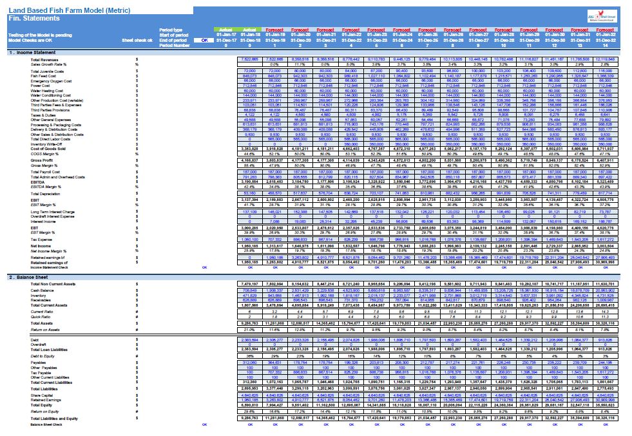Click the 'Cost of Goods Sold' row label
Viewport: 632px width, 436px height.
47,149
